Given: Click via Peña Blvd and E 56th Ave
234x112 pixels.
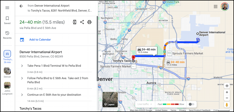Looking at the screenshot, I should [x=38, y=28].
